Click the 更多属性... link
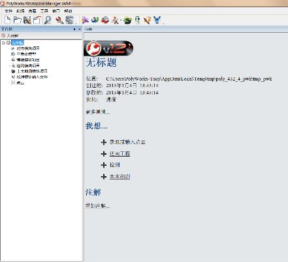The image size is (288, 262). click(x=97, y=112)
